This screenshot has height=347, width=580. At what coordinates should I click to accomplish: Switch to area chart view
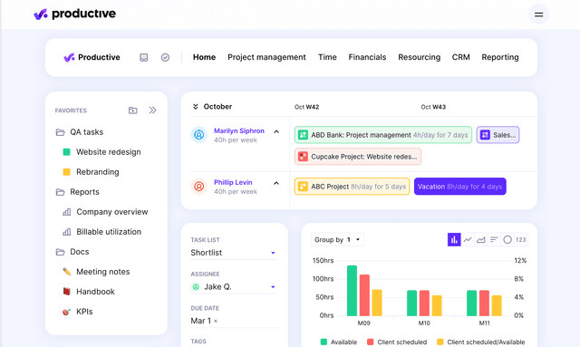coord(481,240)
